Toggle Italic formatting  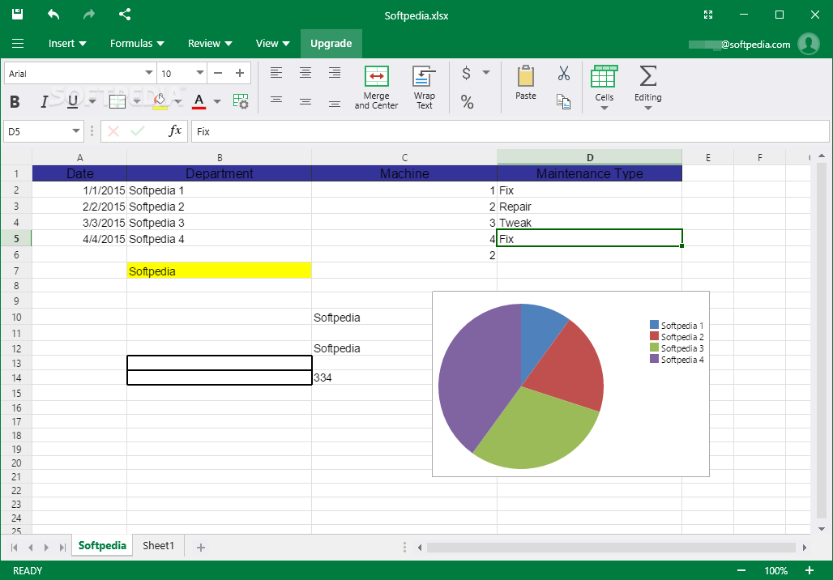click(x=45, y=101)
